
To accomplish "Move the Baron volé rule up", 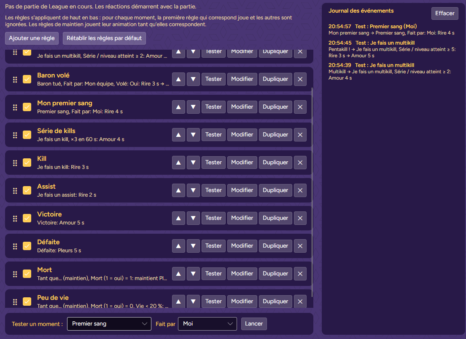I will (x=178, y=79).
